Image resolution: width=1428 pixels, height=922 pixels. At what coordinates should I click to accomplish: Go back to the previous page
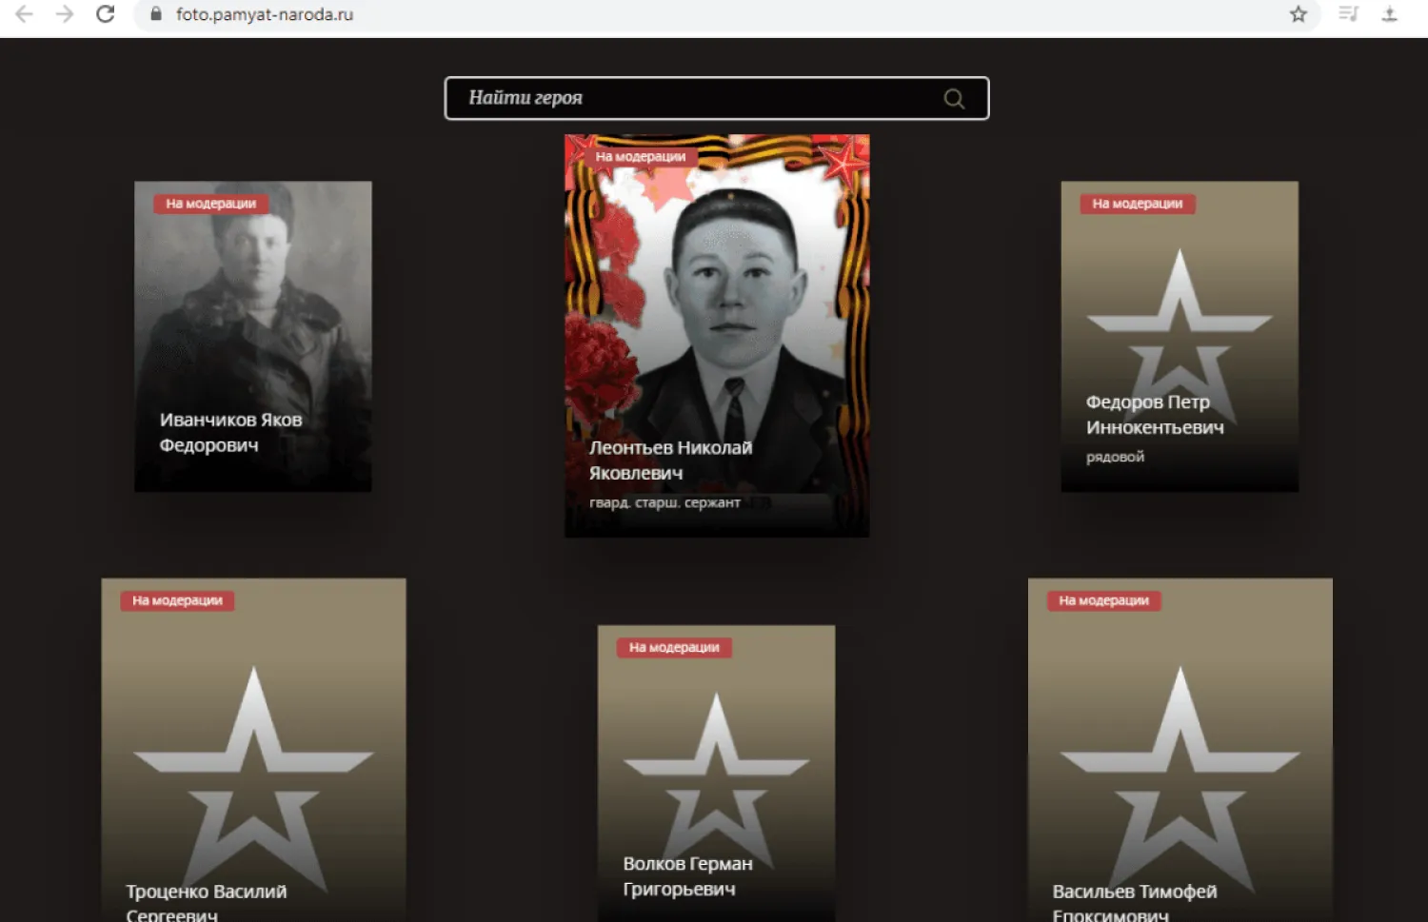(25, 14)
